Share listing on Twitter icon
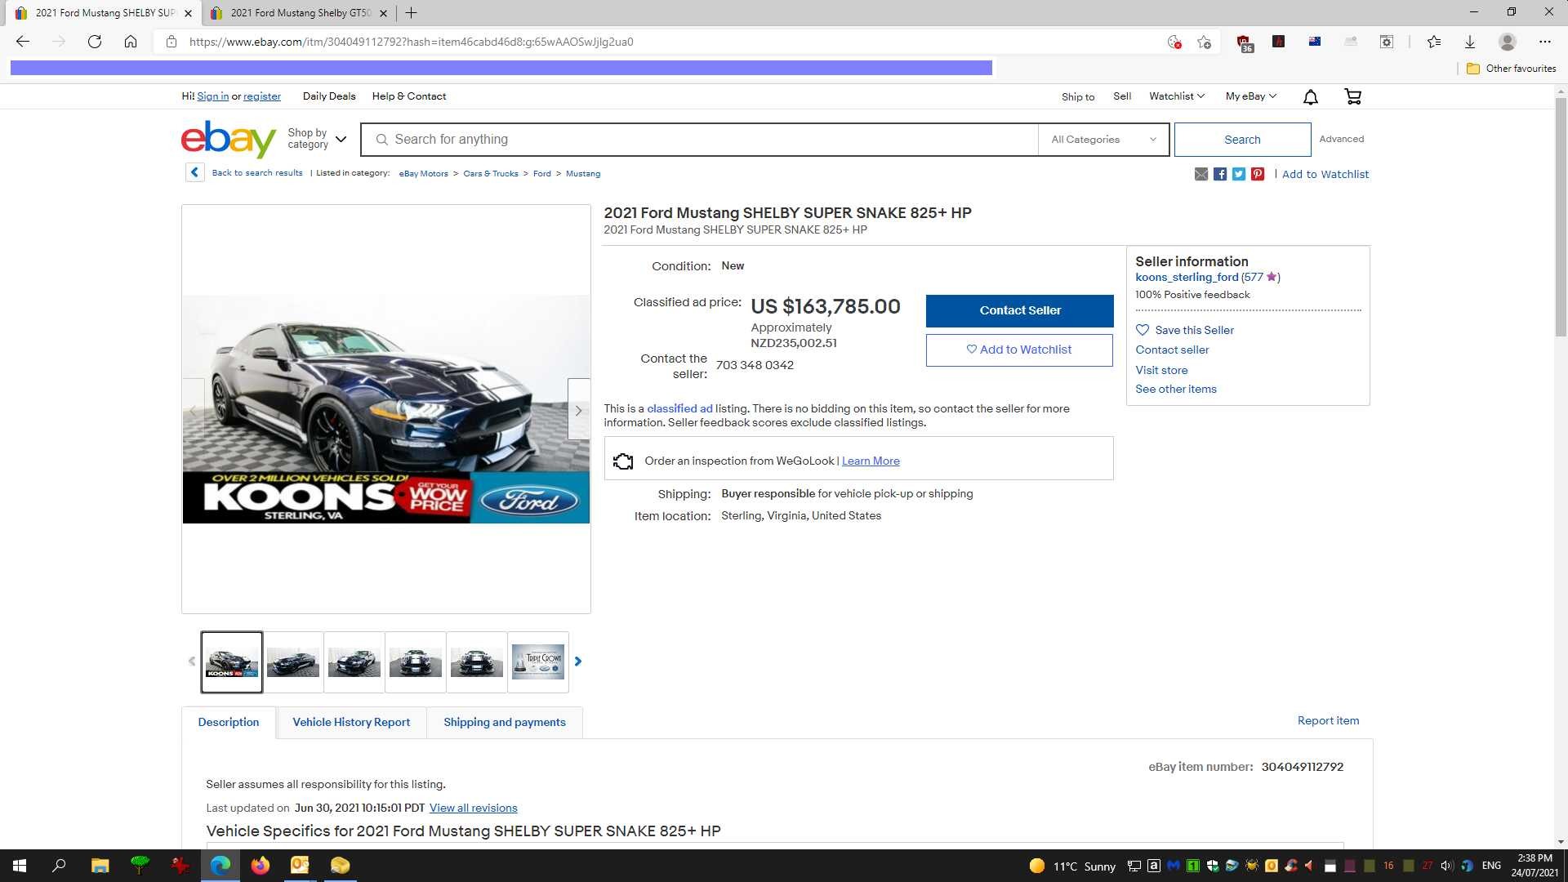 coord(1238,174)
